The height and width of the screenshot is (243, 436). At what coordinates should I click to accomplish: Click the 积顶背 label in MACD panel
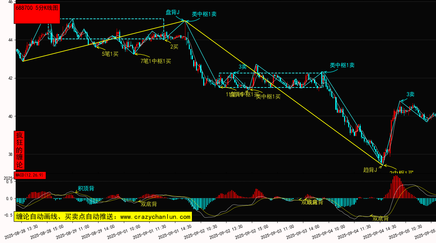coord(86,188)
